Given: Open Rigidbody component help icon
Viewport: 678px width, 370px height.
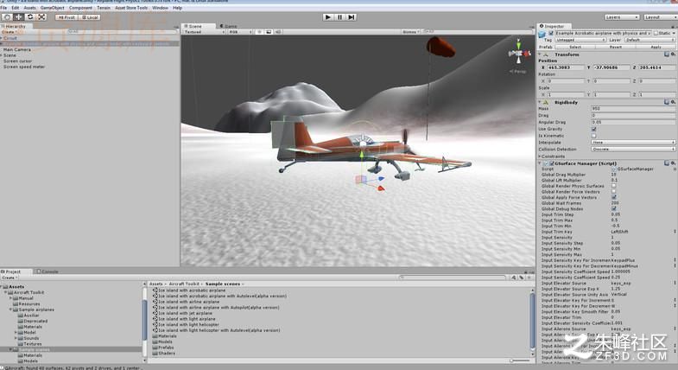Looking at the screenshot, I should tap(667, 102).
